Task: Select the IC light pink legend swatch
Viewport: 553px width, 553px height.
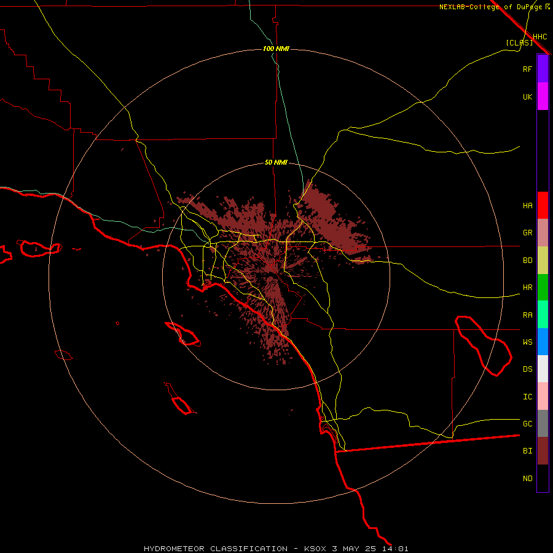Action: point(543,396)
